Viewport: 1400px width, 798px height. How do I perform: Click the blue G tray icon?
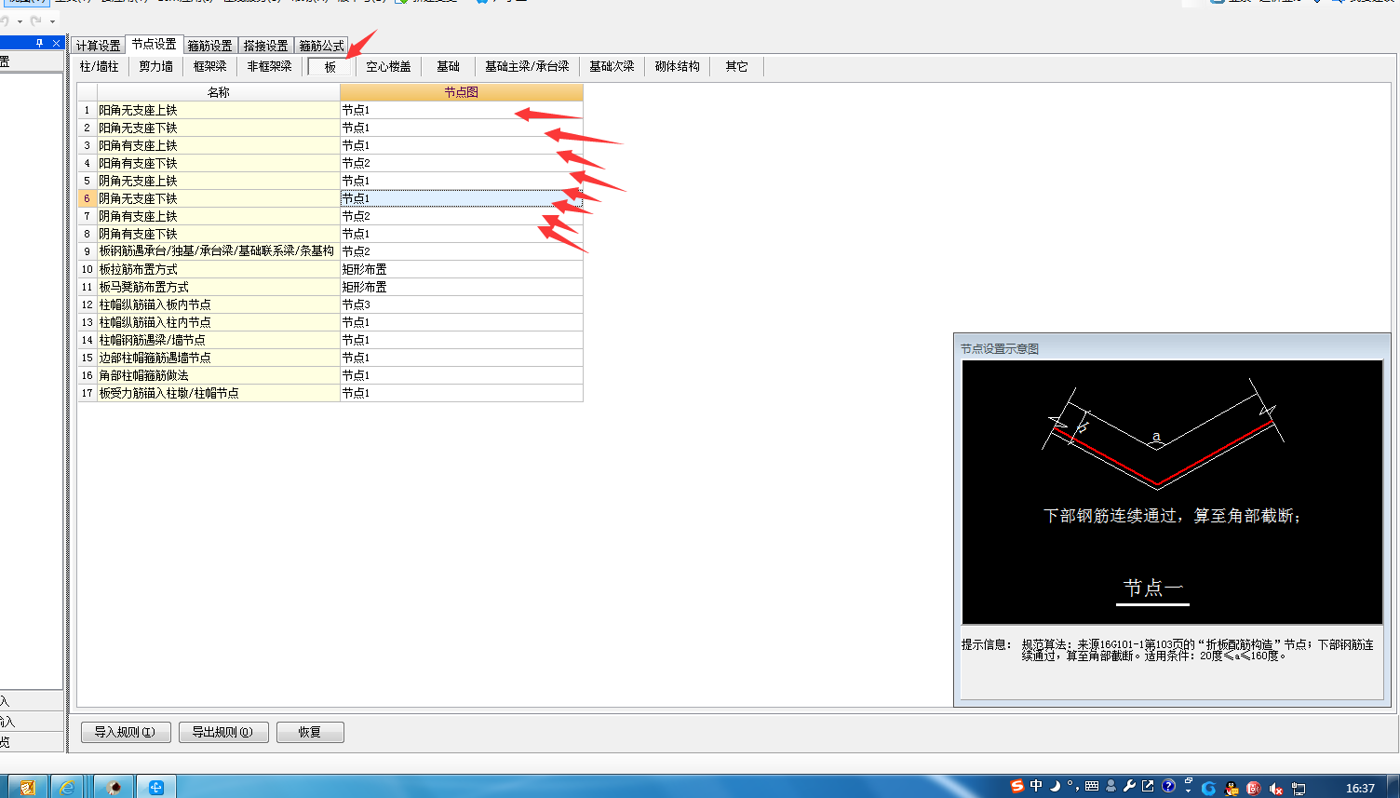coord(1209,789)
